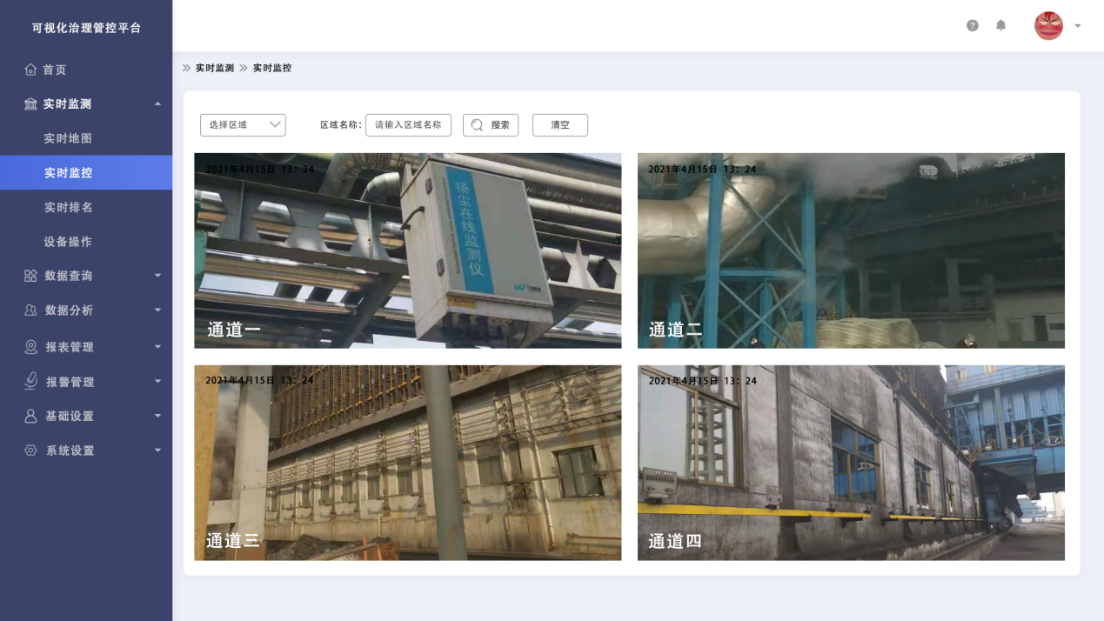The height and width of the screenshot is (621, 1104).
Task: Expand the 基础设置 submenu arrow
Action: (157, 416)
